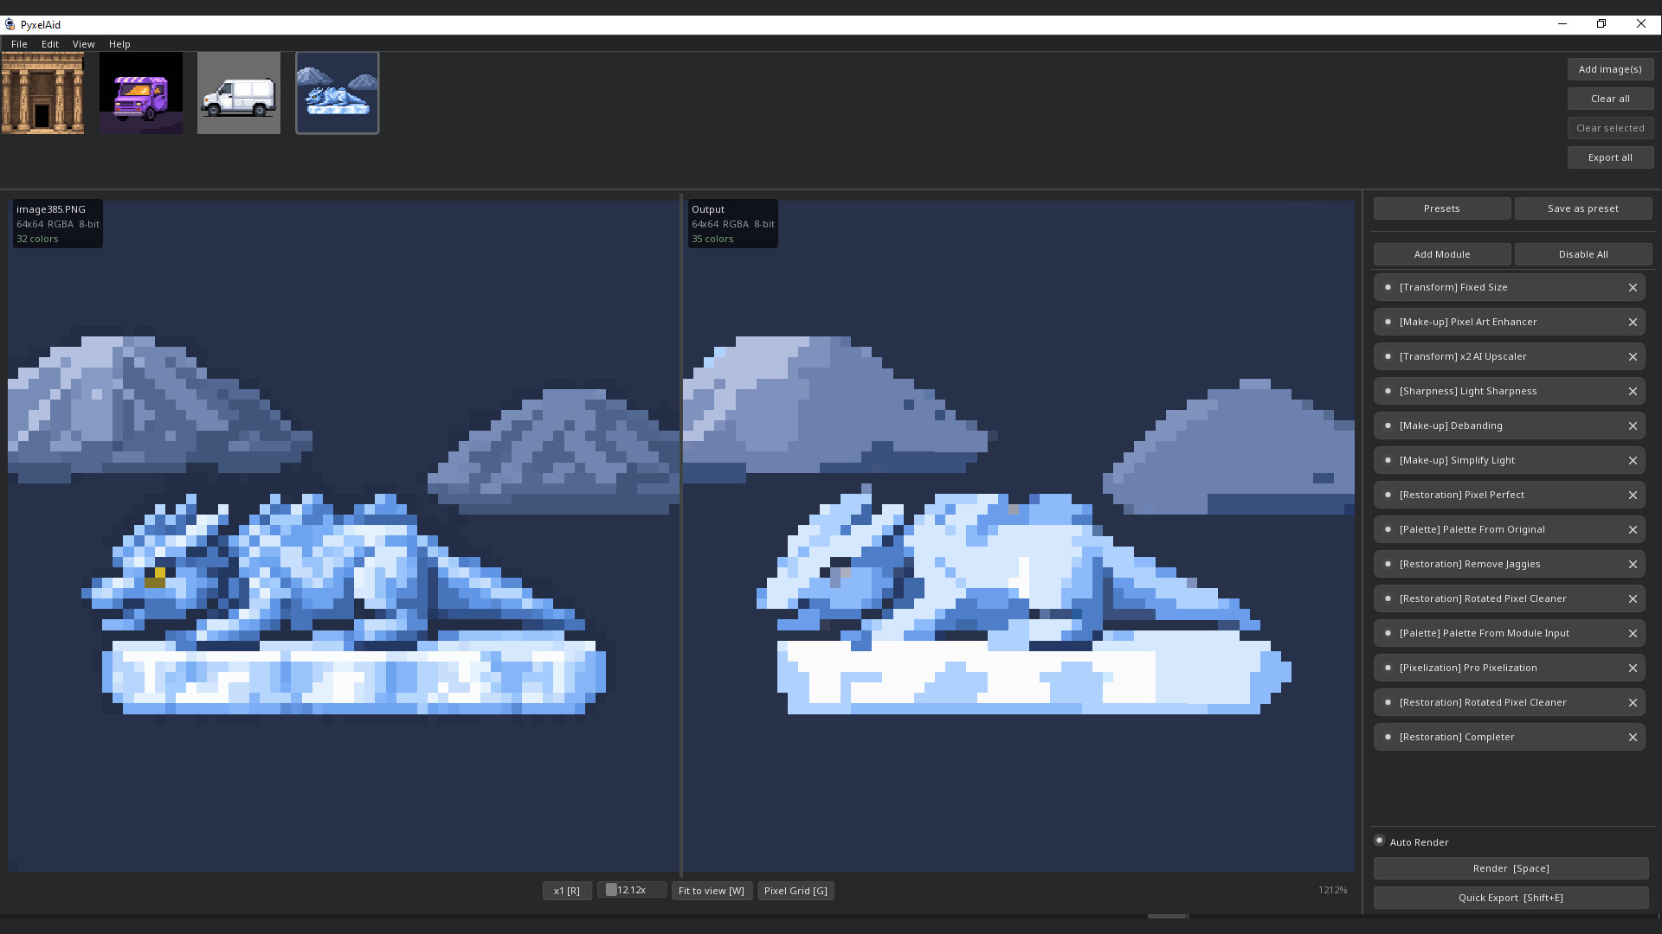Remove the Pixel Art Enhancer module
Screen dimensions: 1662x934
(x=1633, y=322)
